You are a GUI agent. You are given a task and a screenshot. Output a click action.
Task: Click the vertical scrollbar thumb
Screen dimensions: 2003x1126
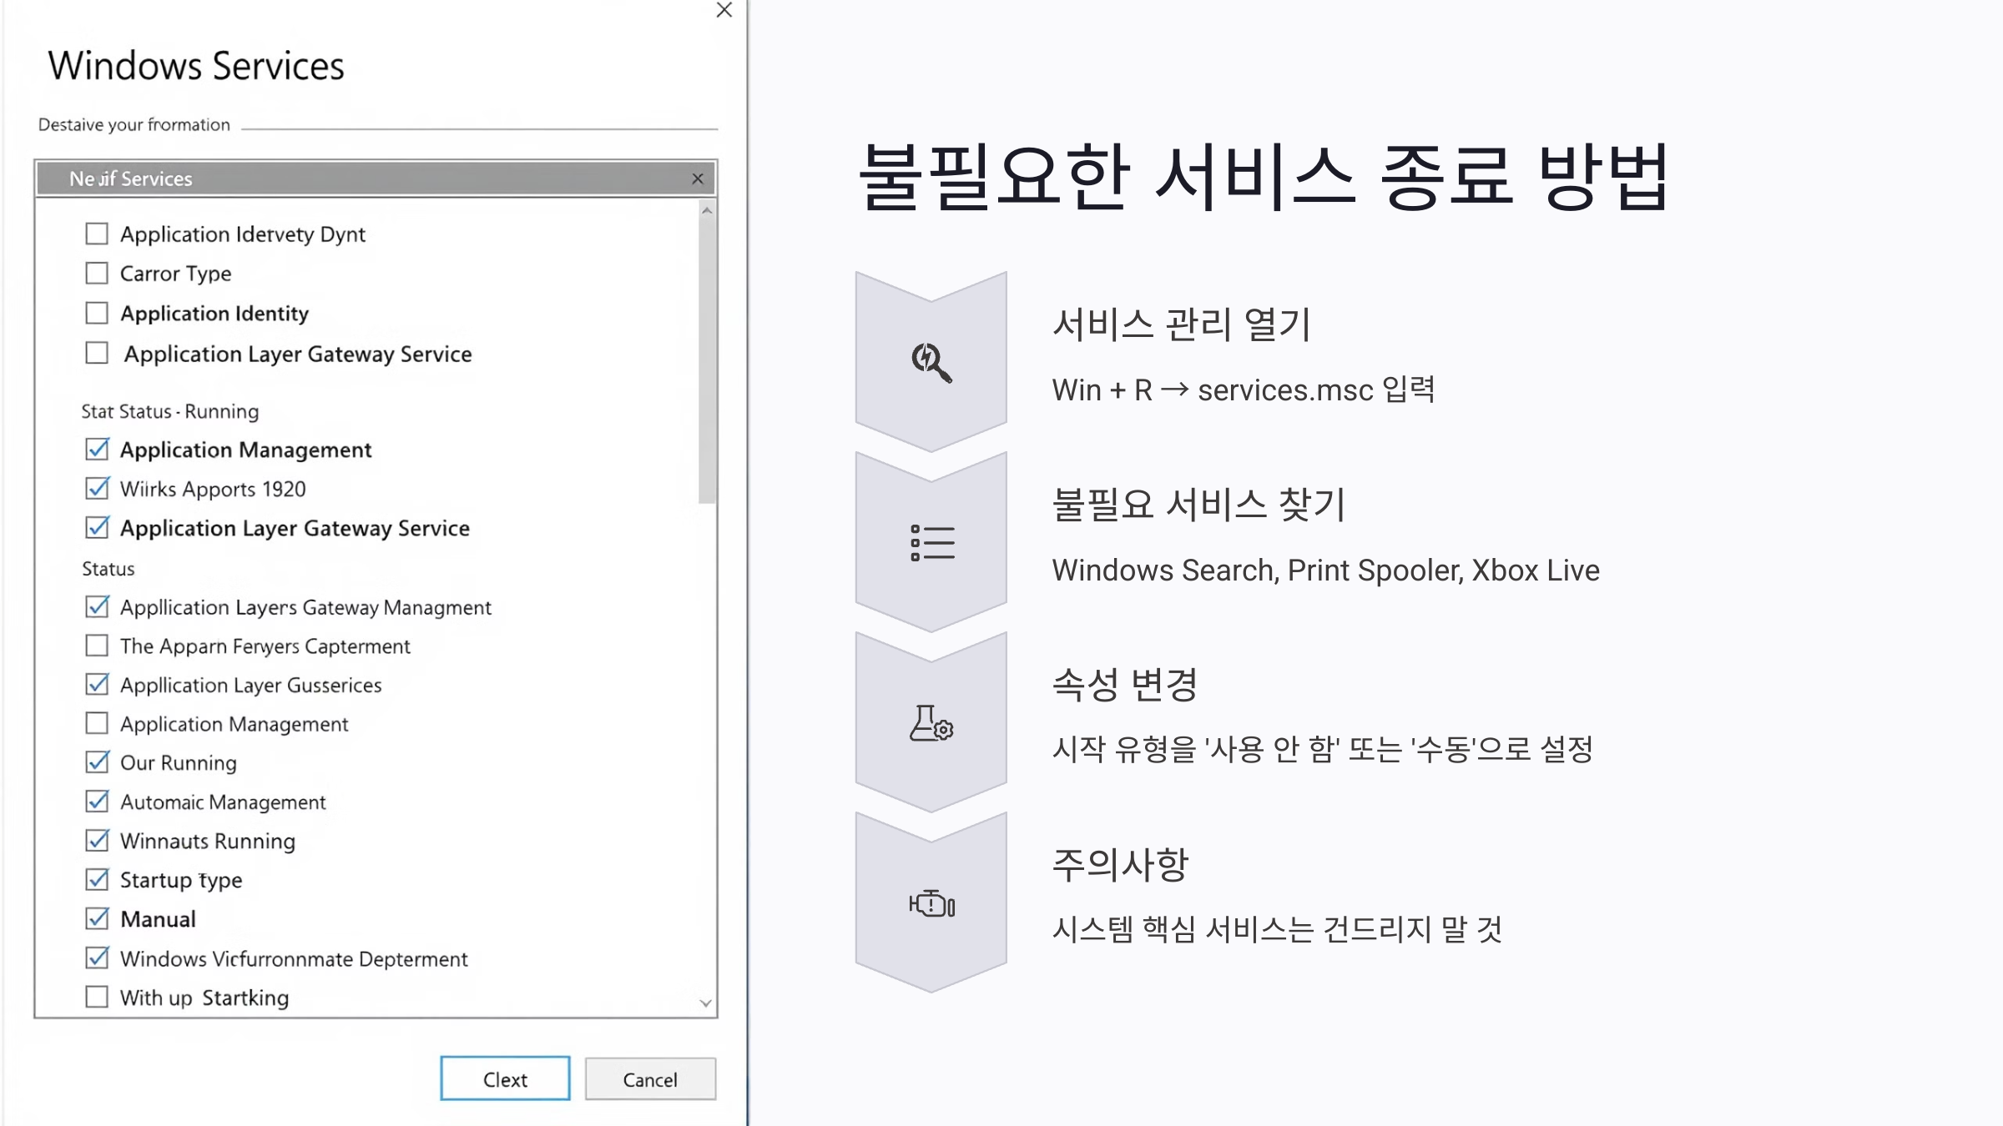point(707,359)
